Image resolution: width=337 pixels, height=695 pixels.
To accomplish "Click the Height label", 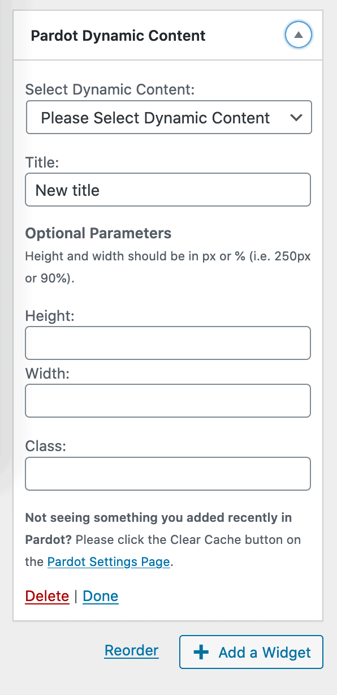I will tap(50, 316).
